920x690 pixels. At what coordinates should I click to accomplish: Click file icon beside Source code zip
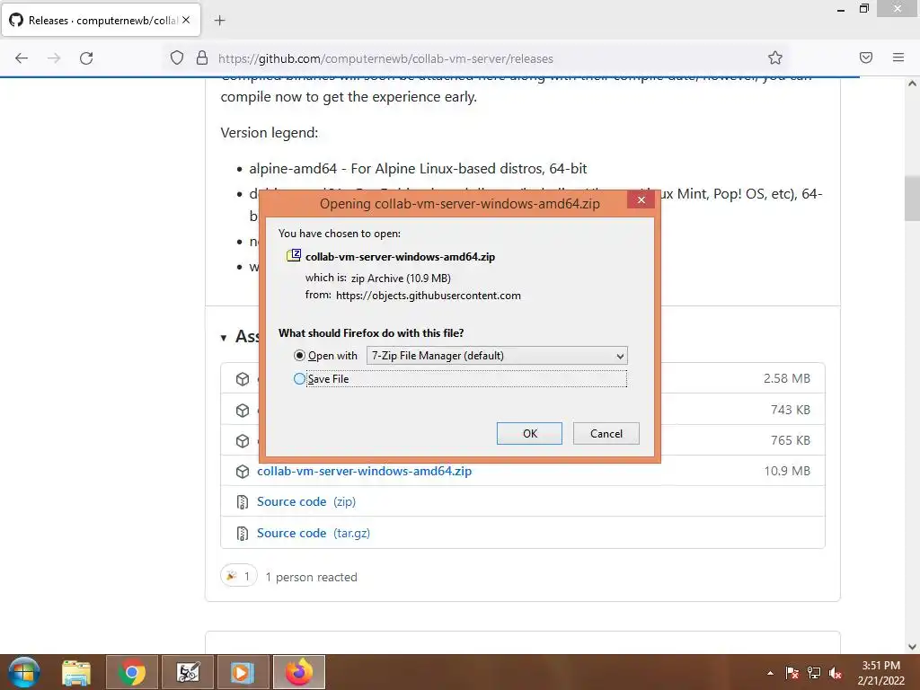point(243,502)
